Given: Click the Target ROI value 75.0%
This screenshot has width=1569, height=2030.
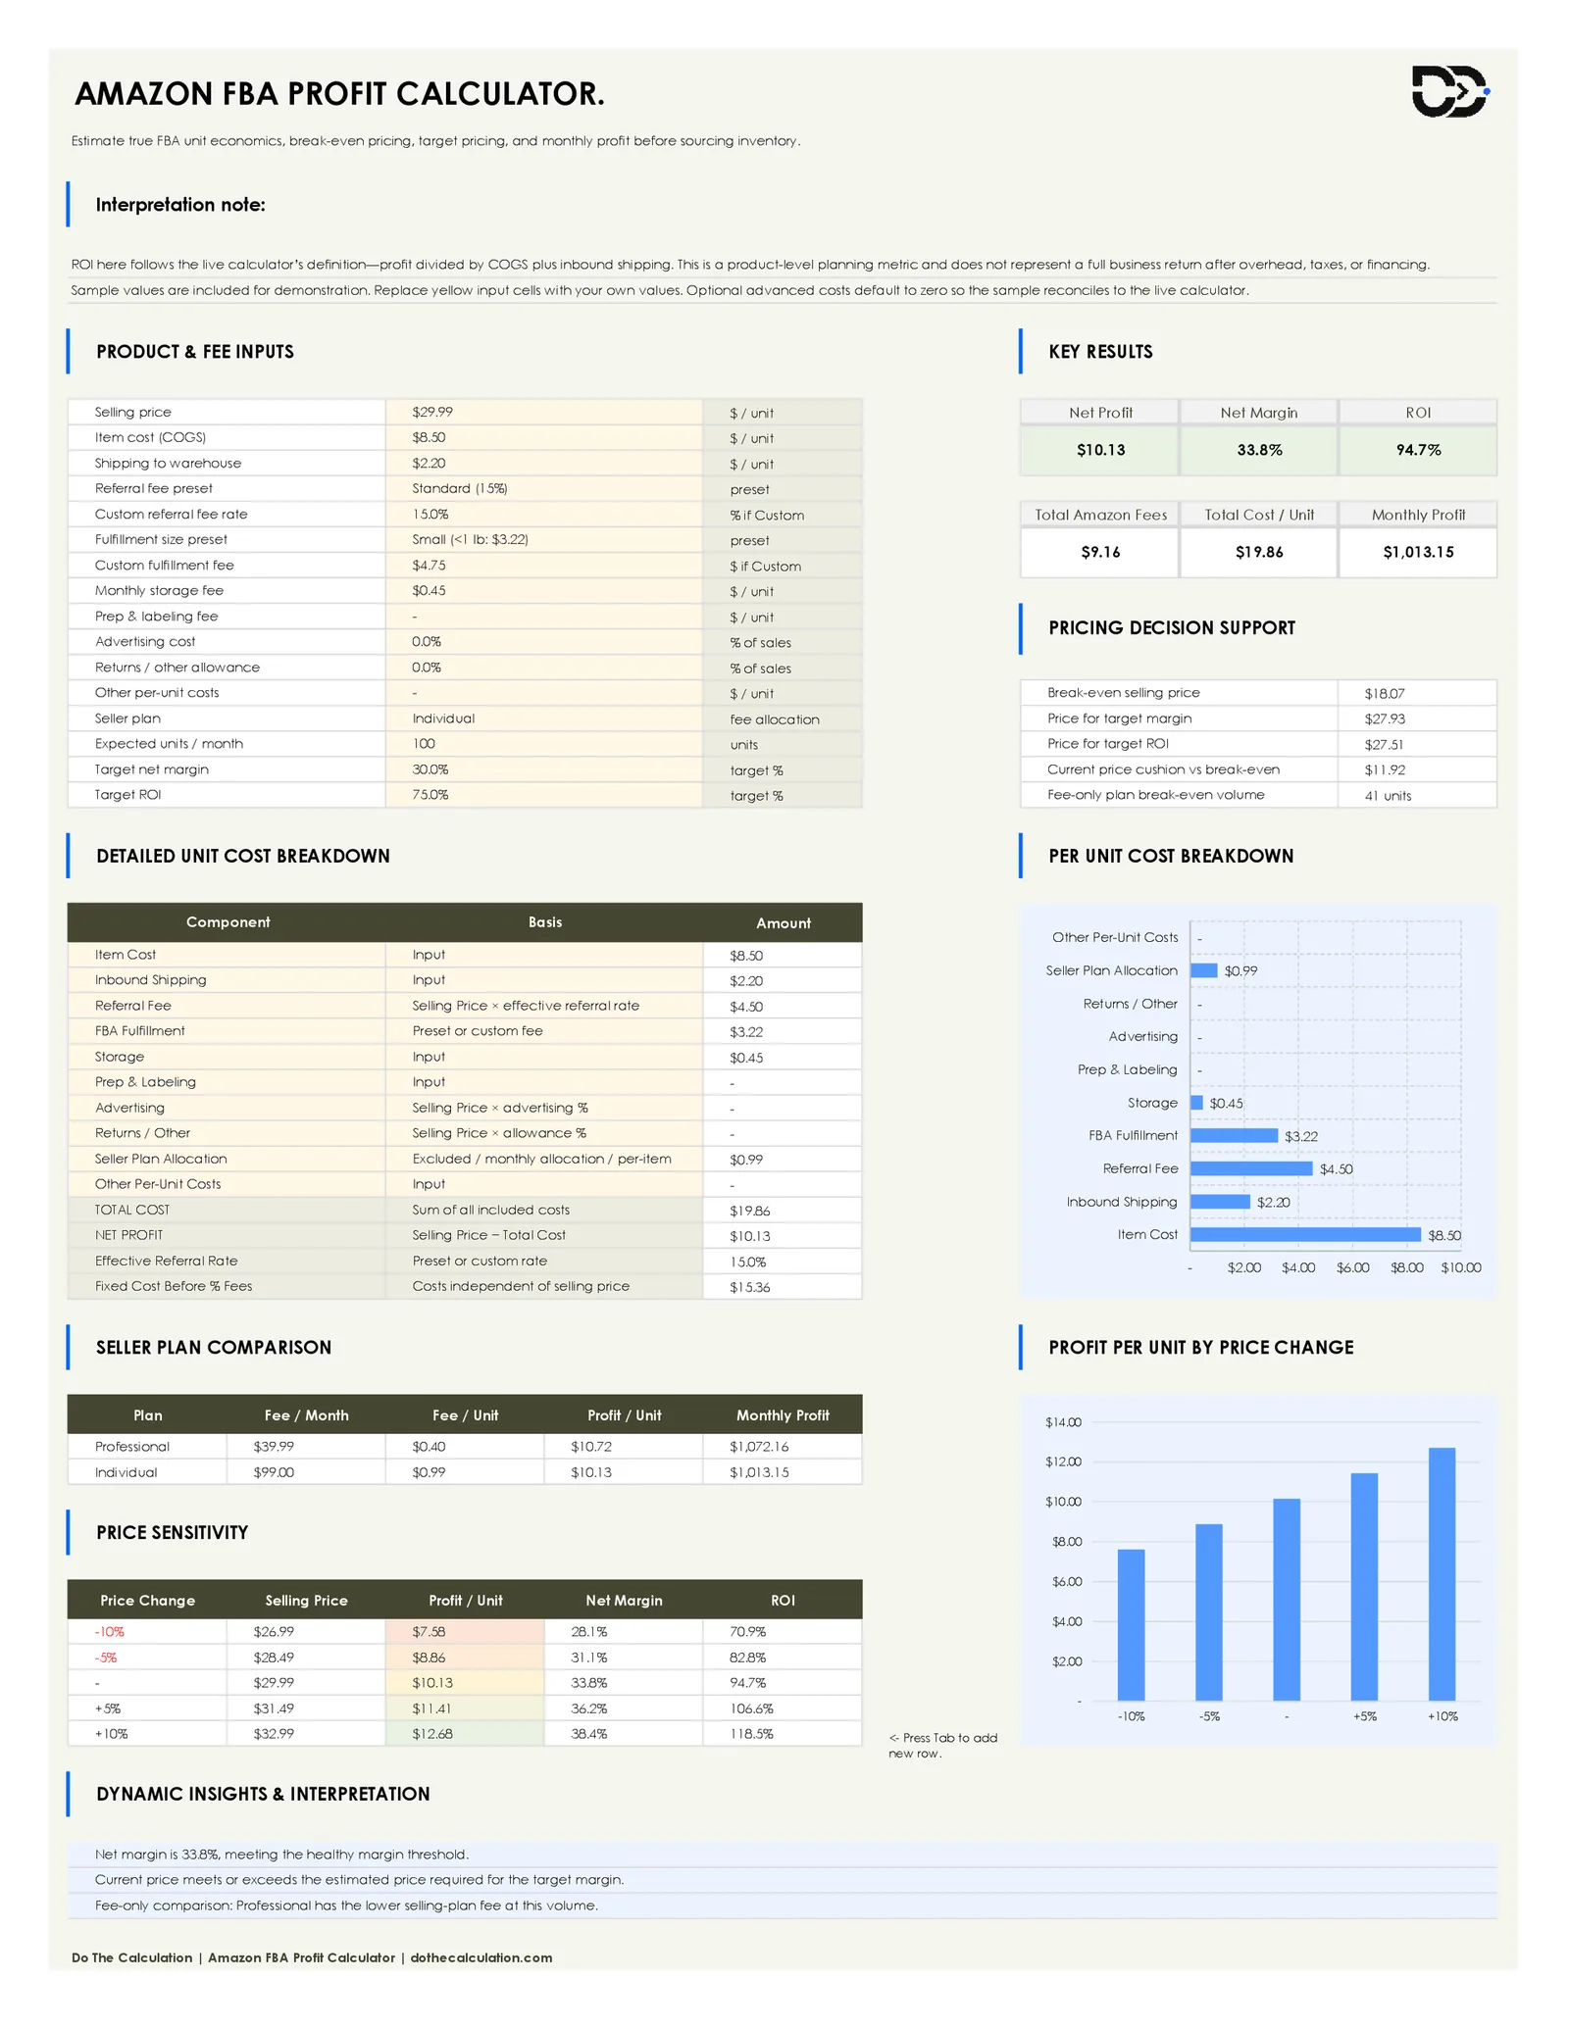Looking at the screenshot, I should pos(544,795).
